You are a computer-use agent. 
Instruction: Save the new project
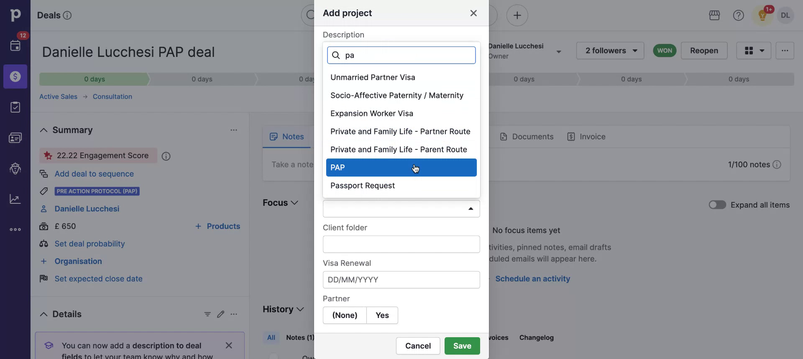tap(462, 346)
